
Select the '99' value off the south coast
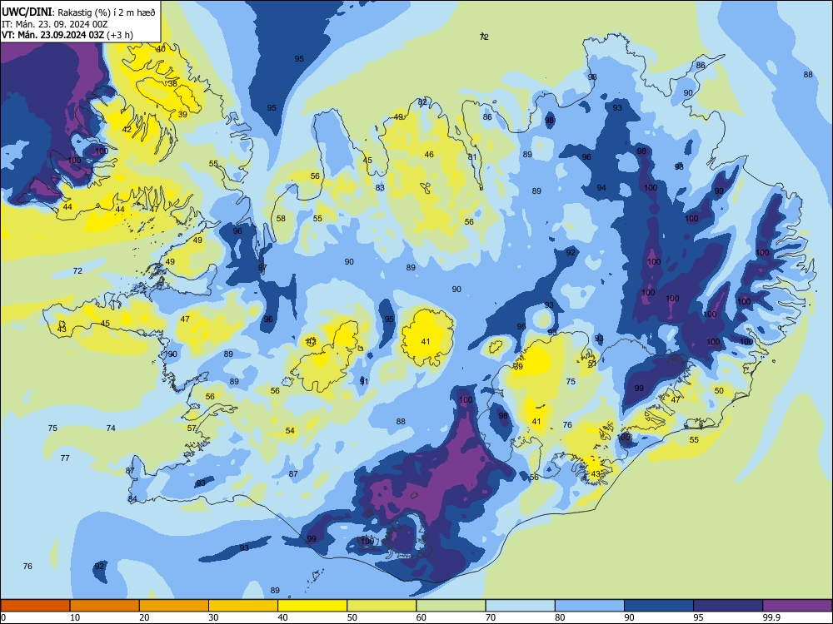(312, 539)
